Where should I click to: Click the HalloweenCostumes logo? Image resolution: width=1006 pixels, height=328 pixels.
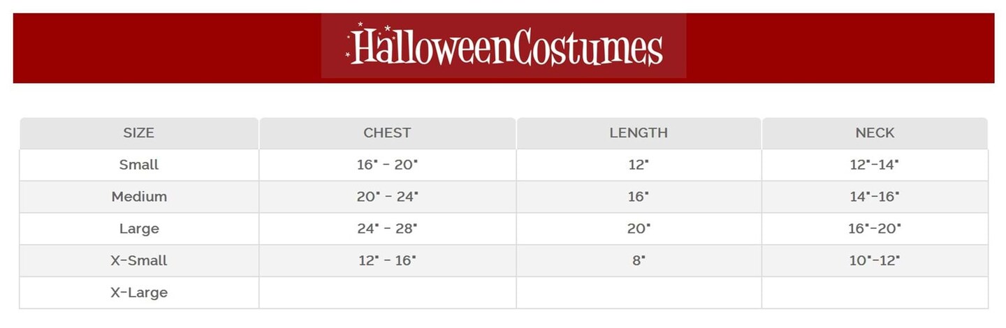pos(504,46)
